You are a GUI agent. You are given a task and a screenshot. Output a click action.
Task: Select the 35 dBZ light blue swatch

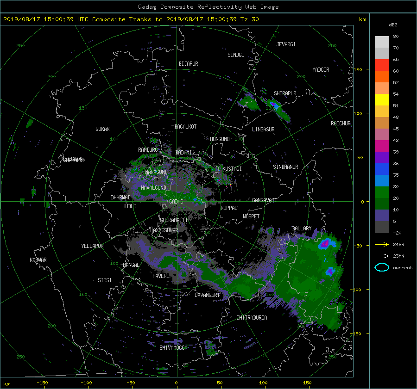coord(382,180)
